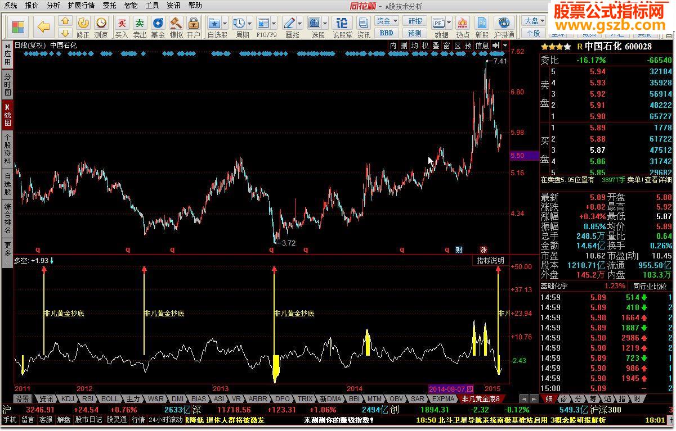The image size is (676, 431).
Task: Click the 设置 settings tab below chart
Action: tap(23, 399)
